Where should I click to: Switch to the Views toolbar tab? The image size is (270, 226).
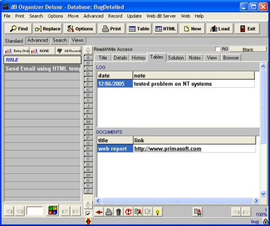point(77,40)
